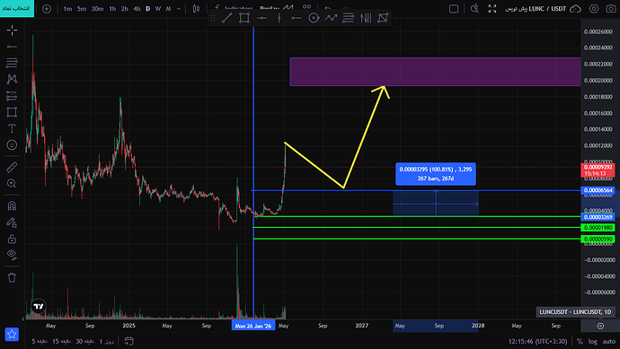Select the 30 minute range at bottom
Image resolution: width=620 pixels, height=349 pixels.
(84, 341)
